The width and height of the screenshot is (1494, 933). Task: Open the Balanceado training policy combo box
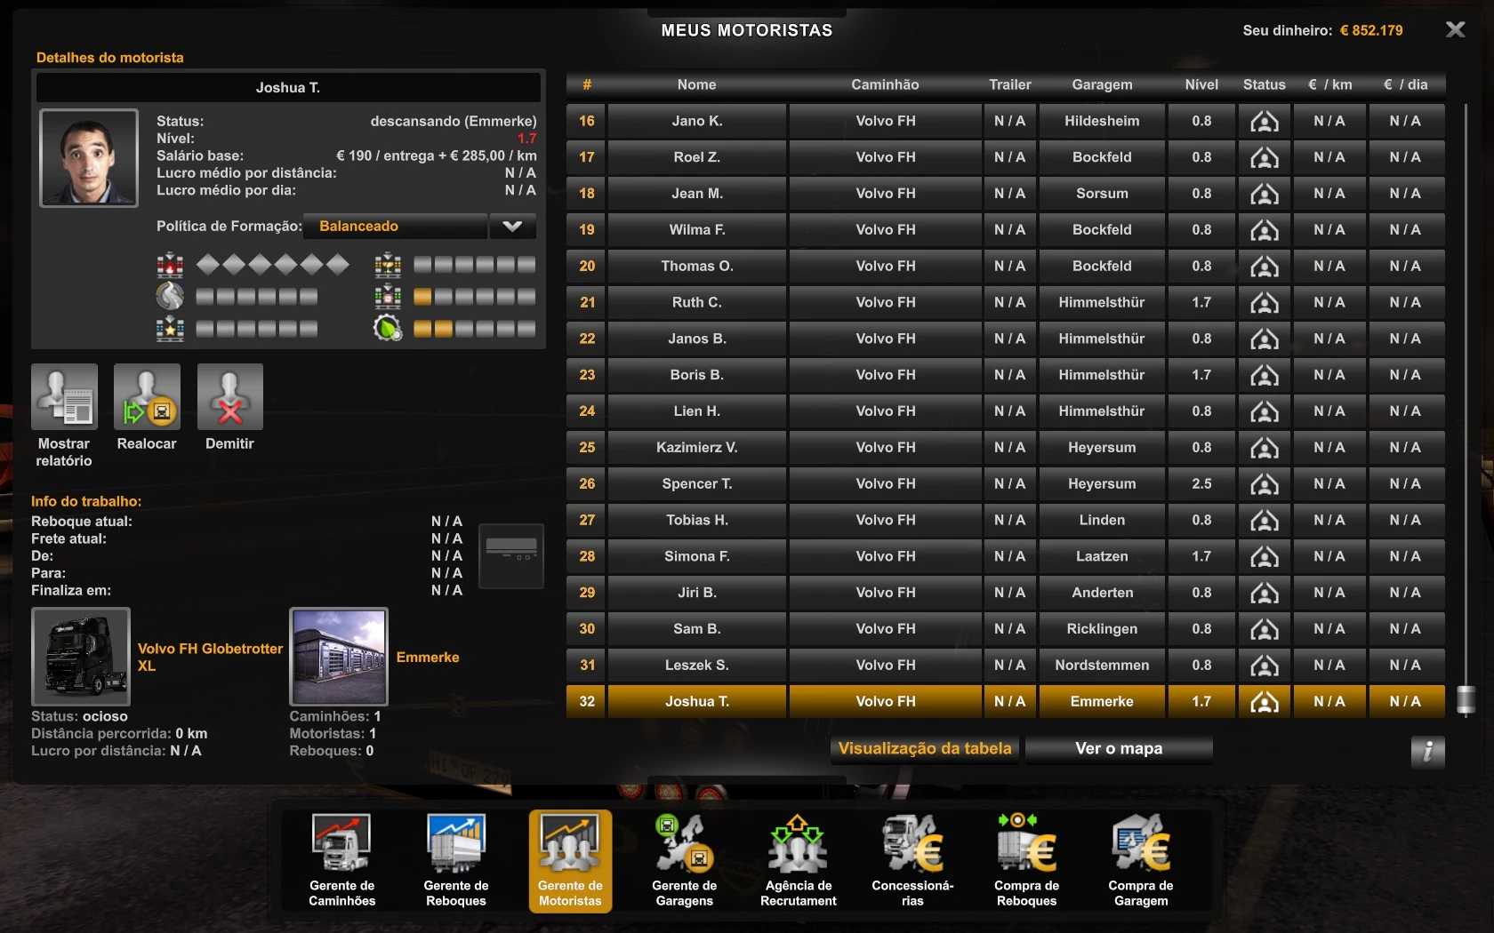[x=396, y=227]
